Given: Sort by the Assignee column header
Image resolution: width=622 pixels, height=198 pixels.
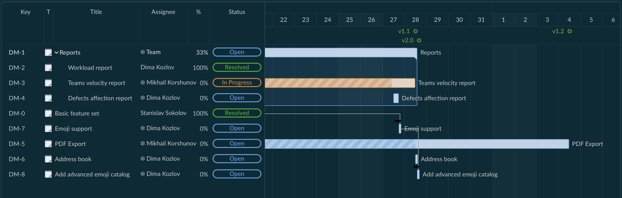Looking at the screenshot, I should click(163, 12).
